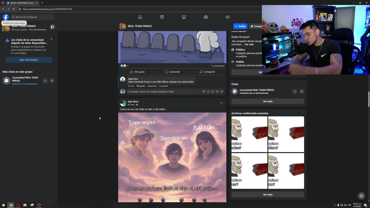Open the Topmanias Siendokam Rakkun post image
370x208 pixels.
(x=172, y=157)
